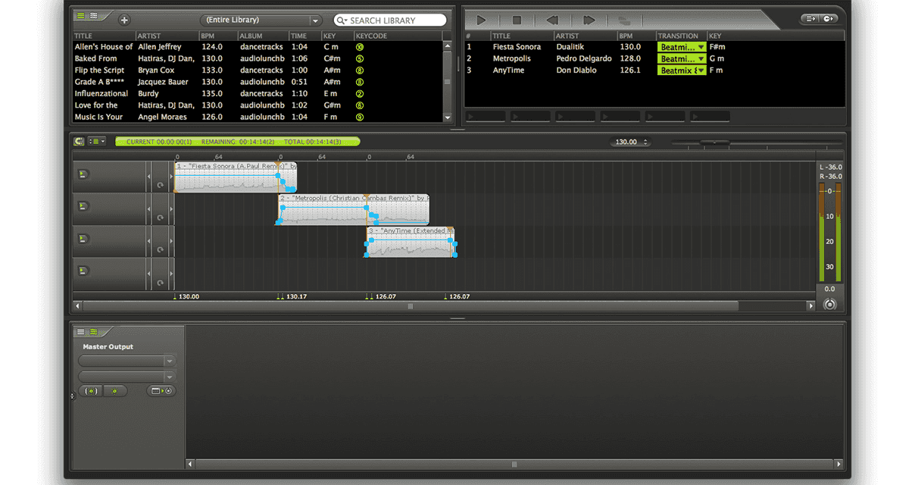The width and height of the screenshot is (912, 485).
Task: Skip to the previous track
Action: point(552,20)
